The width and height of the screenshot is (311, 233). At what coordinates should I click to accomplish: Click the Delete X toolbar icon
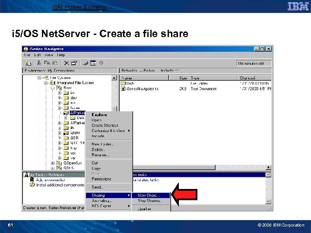67,63
